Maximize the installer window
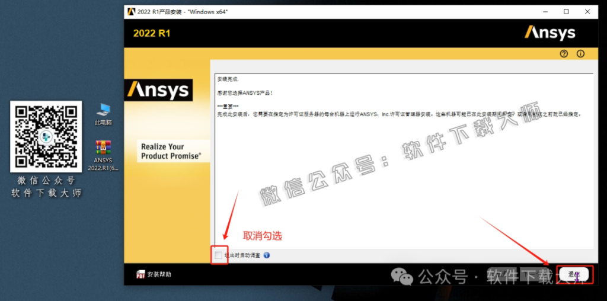Image resolution: width=607 pixels, height=301 pixels. click(566, 12)
